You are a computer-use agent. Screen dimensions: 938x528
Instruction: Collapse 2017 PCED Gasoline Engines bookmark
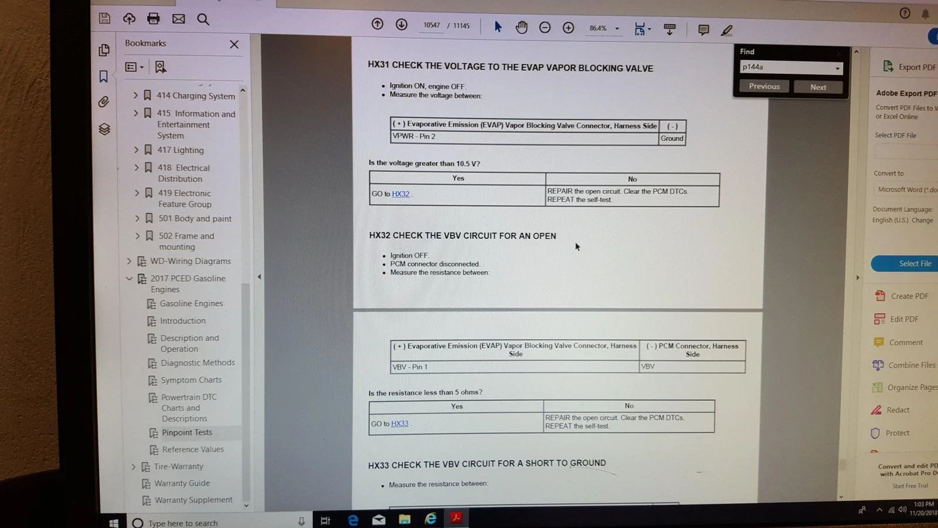tap(129, 278)
